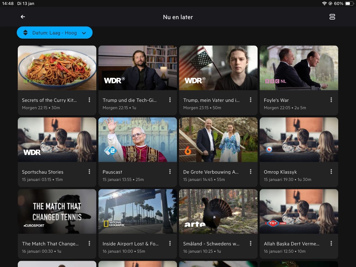Click the airtime "16 januari 00:30 • 1u"

click(x=41, y=251)
